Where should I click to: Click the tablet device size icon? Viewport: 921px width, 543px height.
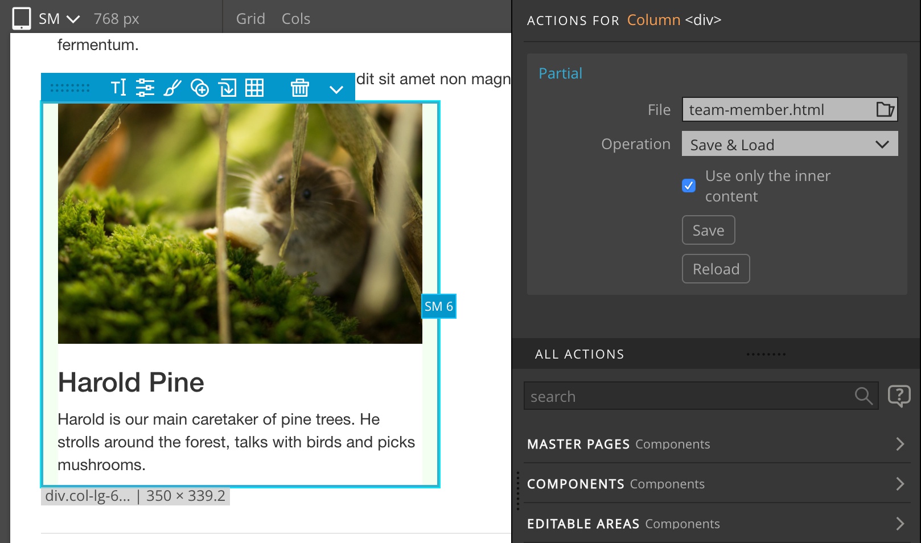[22, 18]
